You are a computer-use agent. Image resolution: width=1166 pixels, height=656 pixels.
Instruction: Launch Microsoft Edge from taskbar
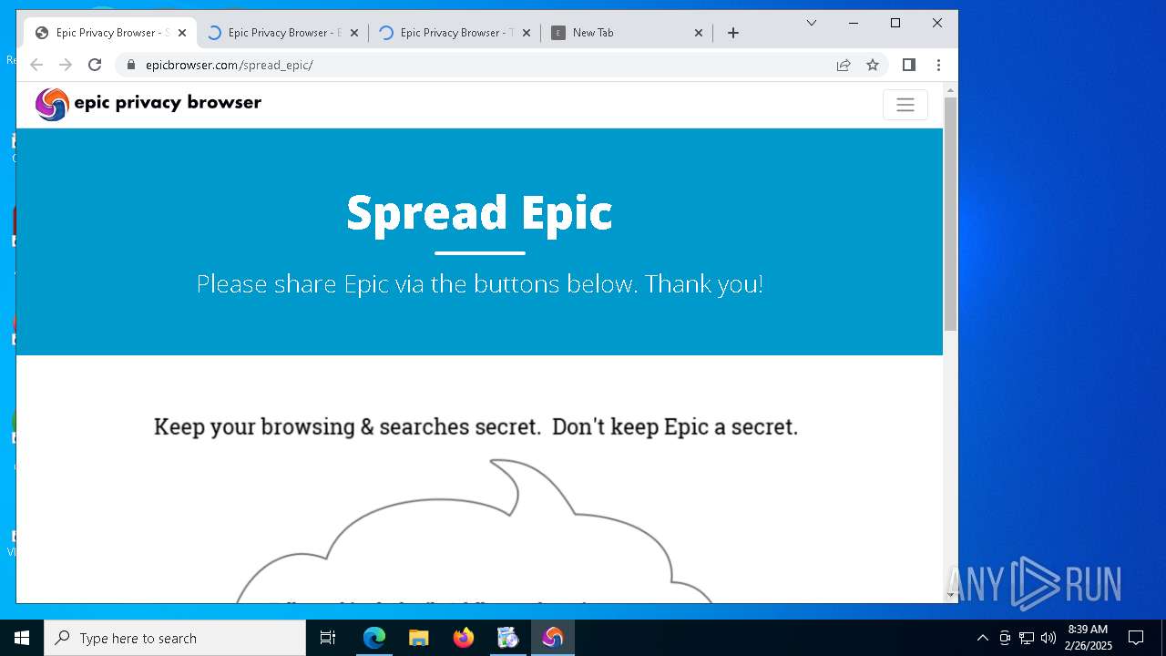[x=374, y=638]
